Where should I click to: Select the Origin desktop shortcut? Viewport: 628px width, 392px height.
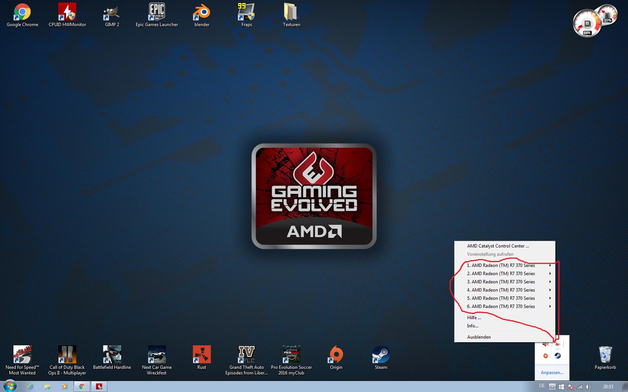pyautogui.click(x=336, y=358)
